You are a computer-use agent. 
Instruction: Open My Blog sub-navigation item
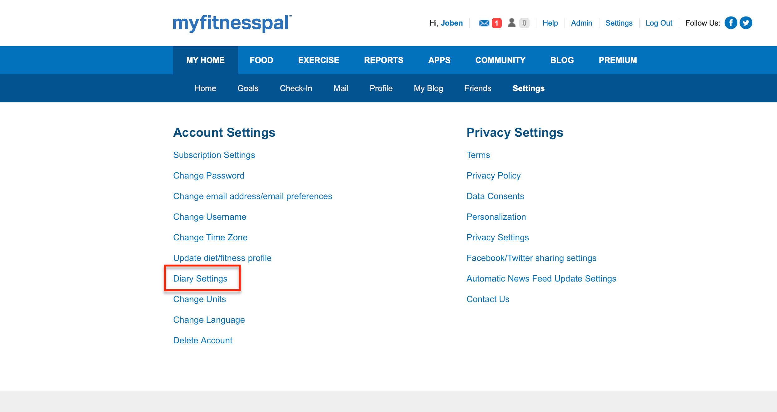coord(428,89)
